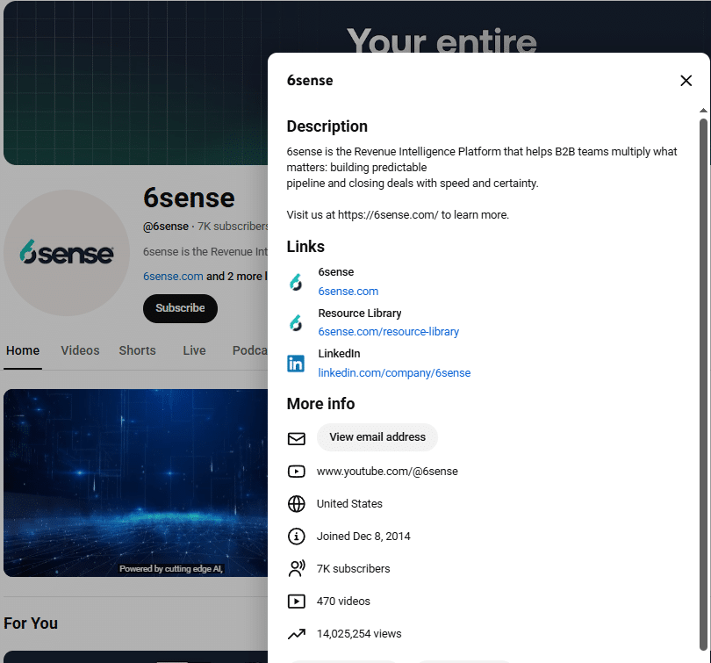Click the YouTube play icon next to the channel URL

tap(297, 471)
